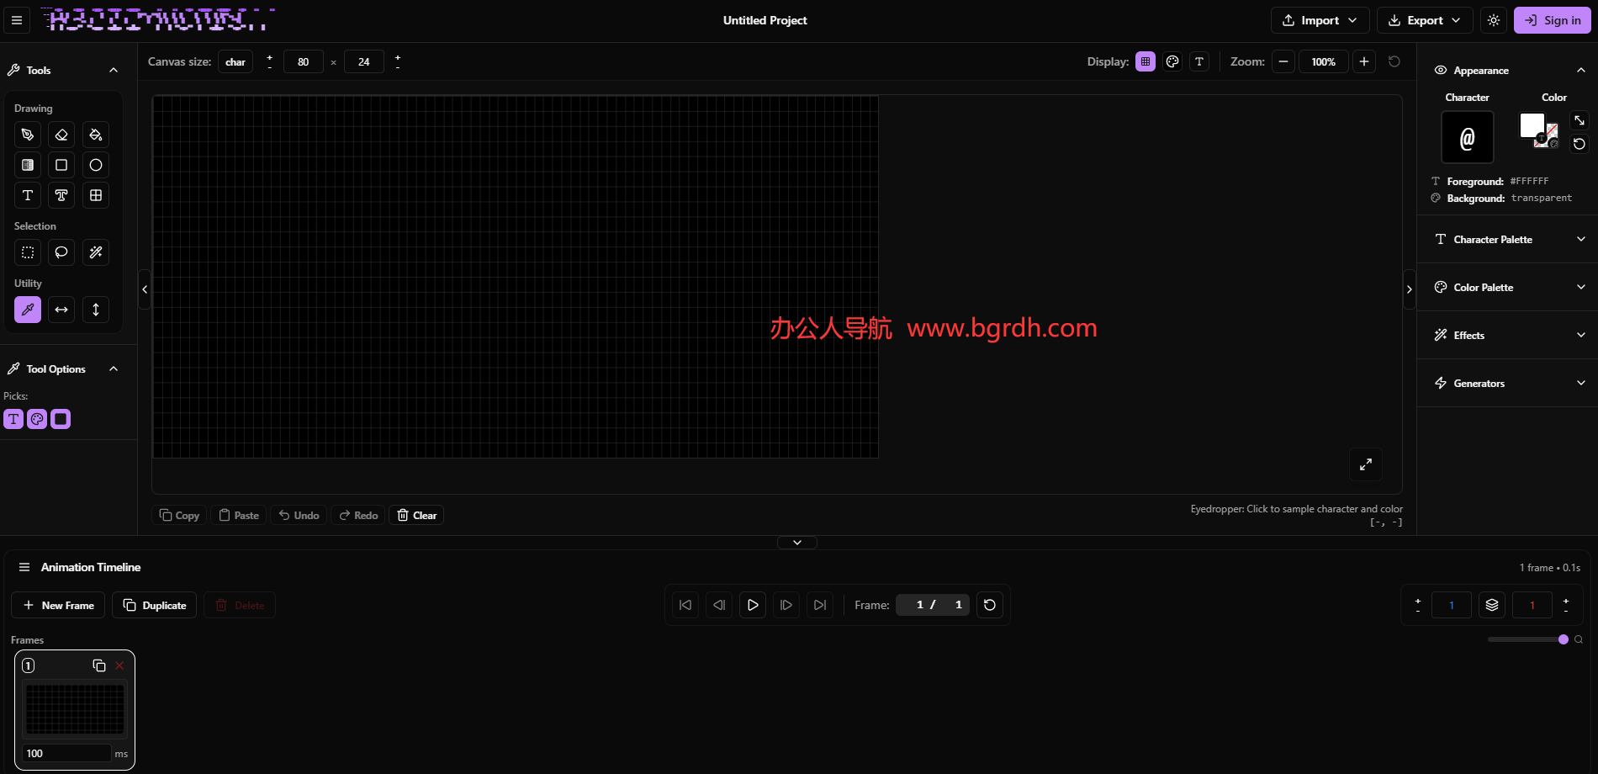Screen dimensions: 1598x774
Task: Select frame 1 thumbnail in timeline
Action: coord(75,709)
